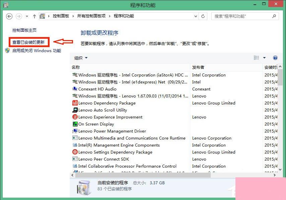Click the Conexant publisher cell
Image resolution: width=286 pixels, height=200 pixels.
click(x=201, y=89)
